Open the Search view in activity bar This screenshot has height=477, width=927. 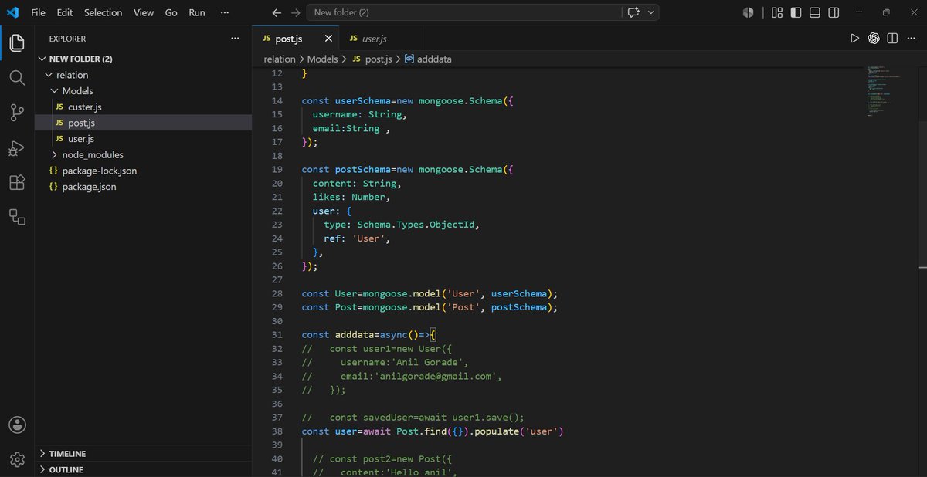(17, 78)
